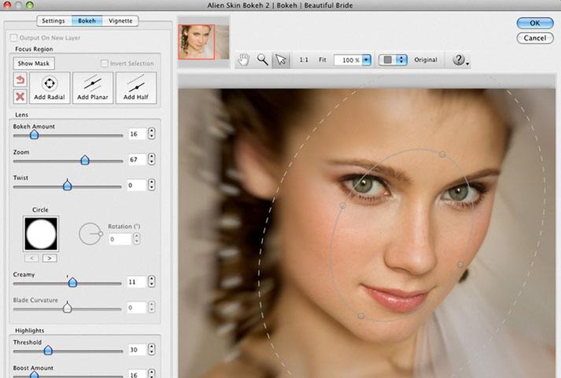
Task: Go to next aperture shape
Action: tap(49, 258)
